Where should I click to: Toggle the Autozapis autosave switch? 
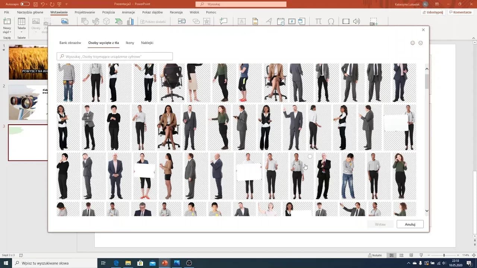point(25,4)
